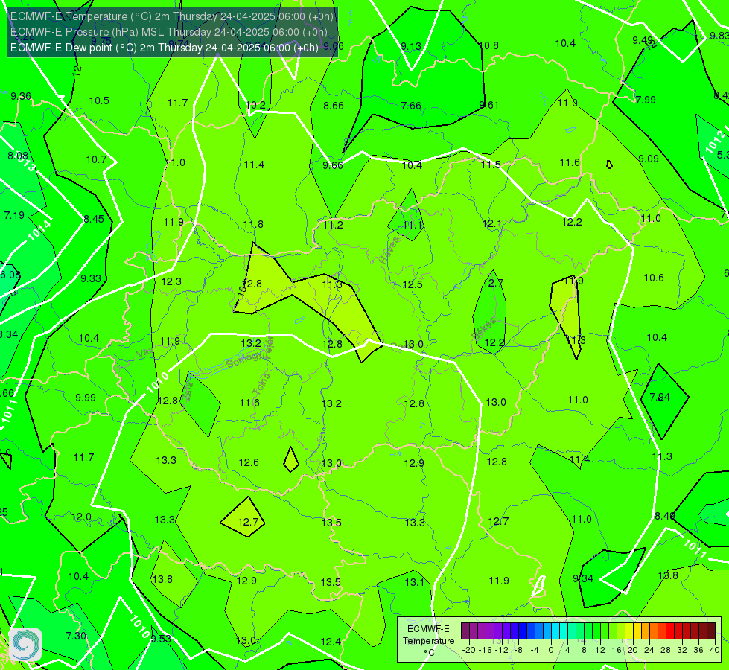729x670 pixels.
Task: Click the 9.33 grid value
Action: 91,278
